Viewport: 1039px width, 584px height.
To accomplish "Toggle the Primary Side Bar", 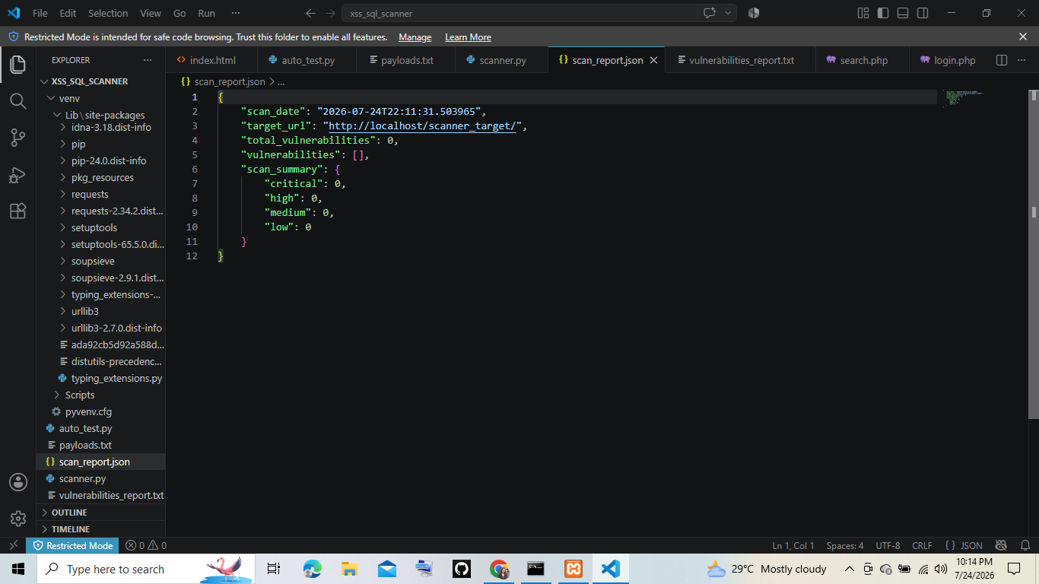I will 883,13.
